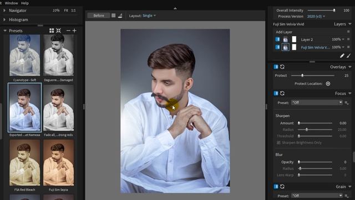Click the Fuji Sim Velvia layer image thumbnail
The height and width of the screenshot is (200, 355).
coord(286,47)
